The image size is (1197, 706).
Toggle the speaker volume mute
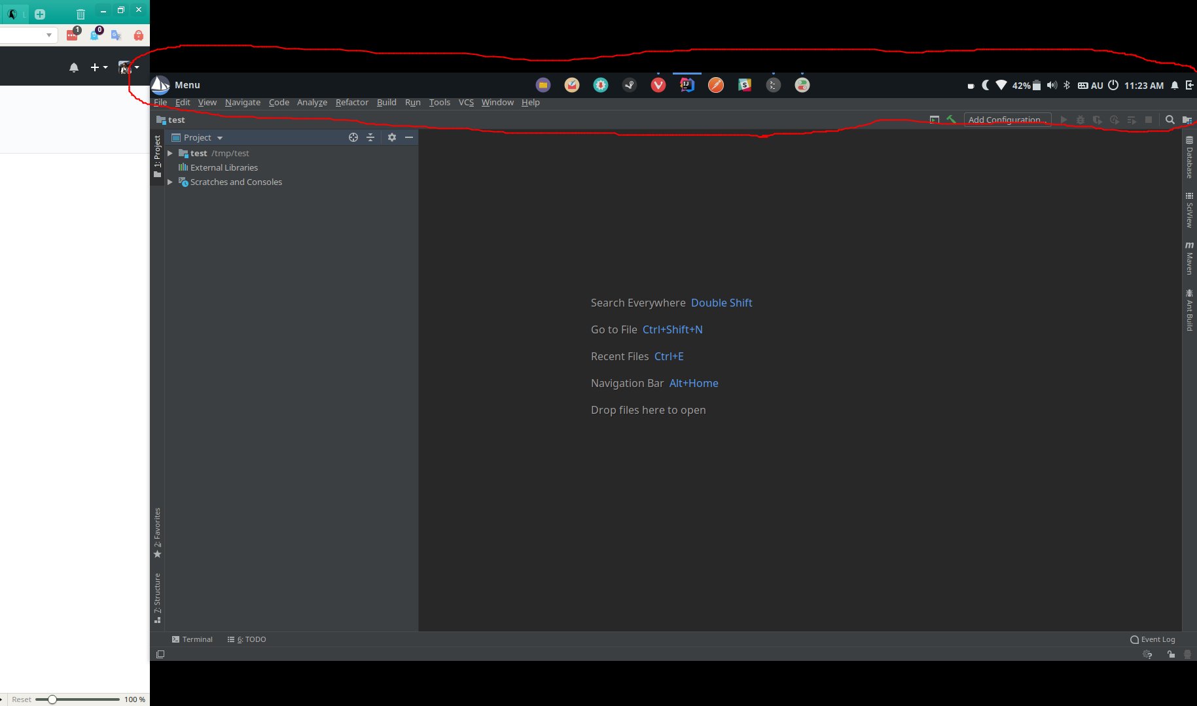(1052, 85)
